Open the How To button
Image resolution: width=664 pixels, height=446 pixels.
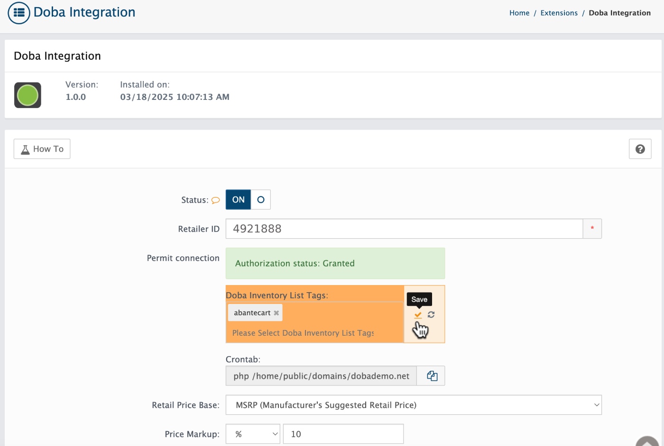[42, 149]
